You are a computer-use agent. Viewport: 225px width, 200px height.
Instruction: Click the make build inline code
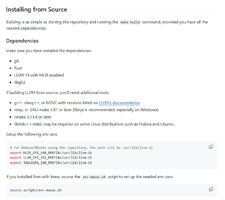click(130, 22)
